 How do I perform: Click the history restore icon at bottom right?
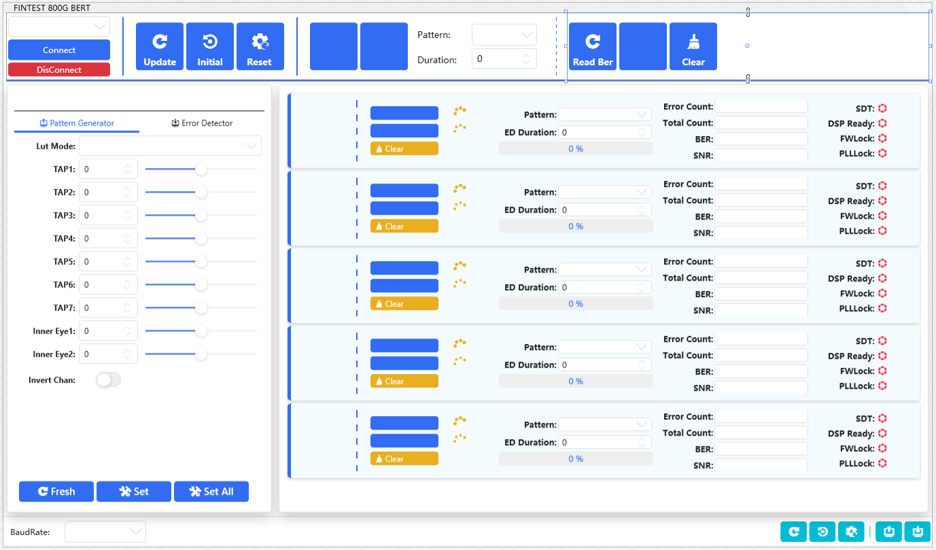pos(822,532)
